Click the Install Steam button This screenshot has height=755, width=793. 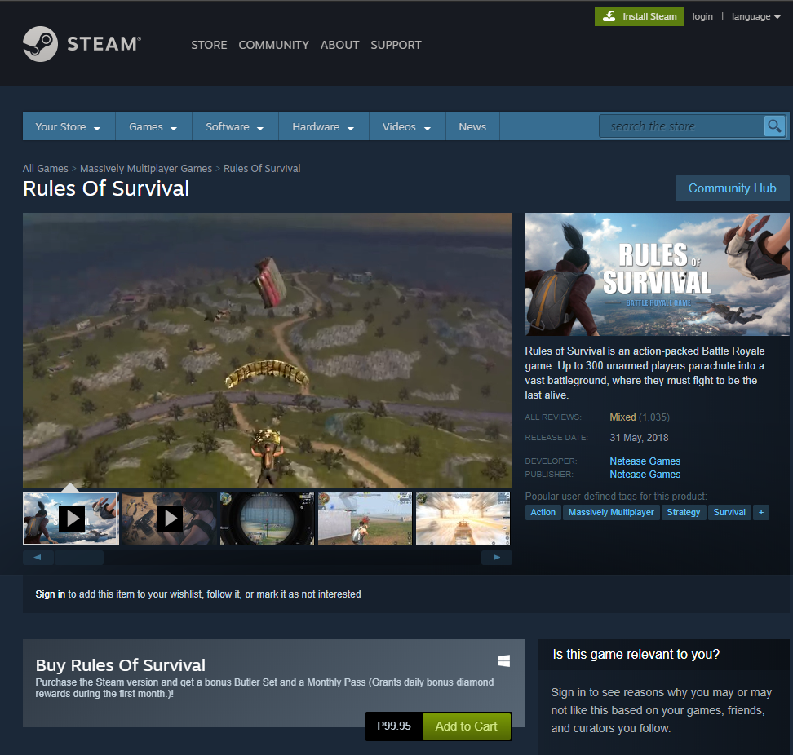point(640,16)
